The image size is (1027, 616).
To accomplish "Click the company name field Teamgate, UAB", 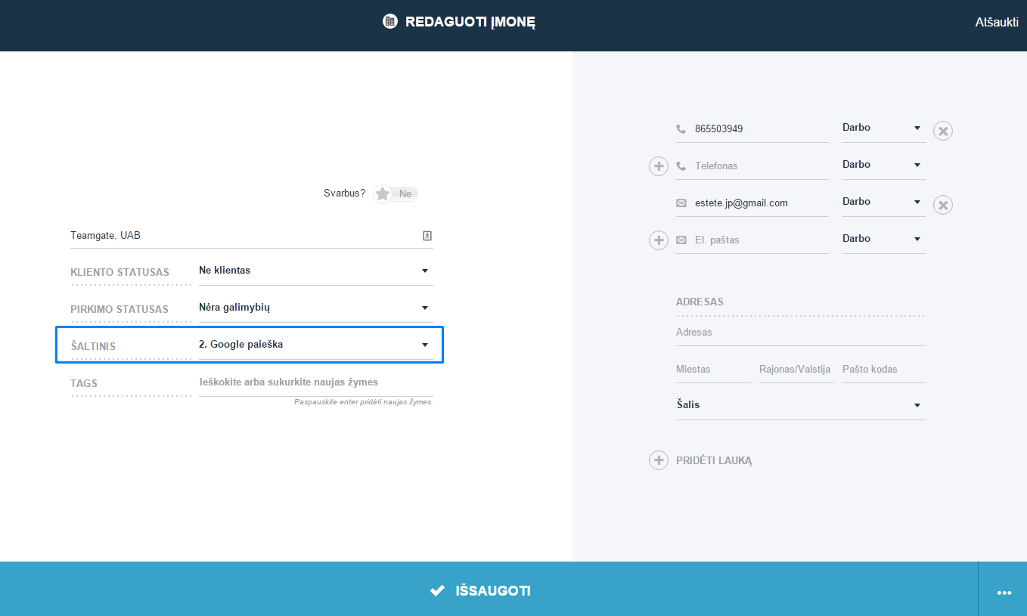I will click(x=252, y=236).
